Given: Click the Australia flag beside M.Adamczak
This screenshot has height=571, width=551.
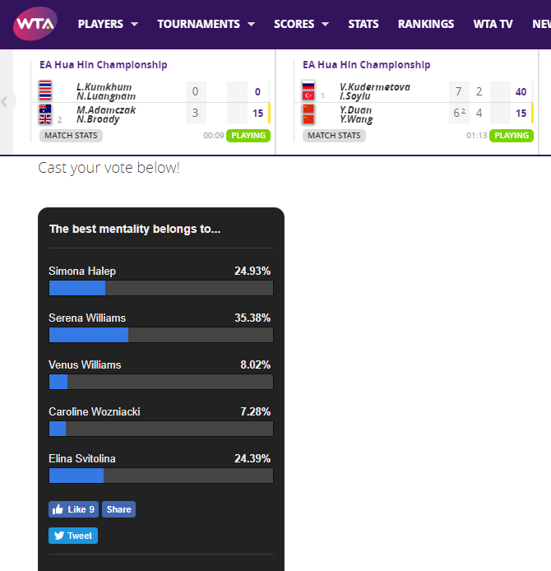Looking at the screenshot, I should click(x=44, y=109).
